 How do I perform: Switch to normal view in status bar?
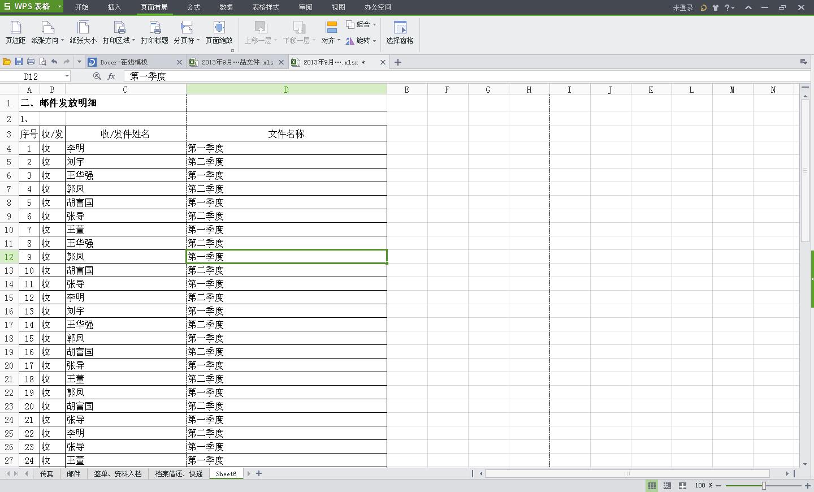click(x=652, y=486)
